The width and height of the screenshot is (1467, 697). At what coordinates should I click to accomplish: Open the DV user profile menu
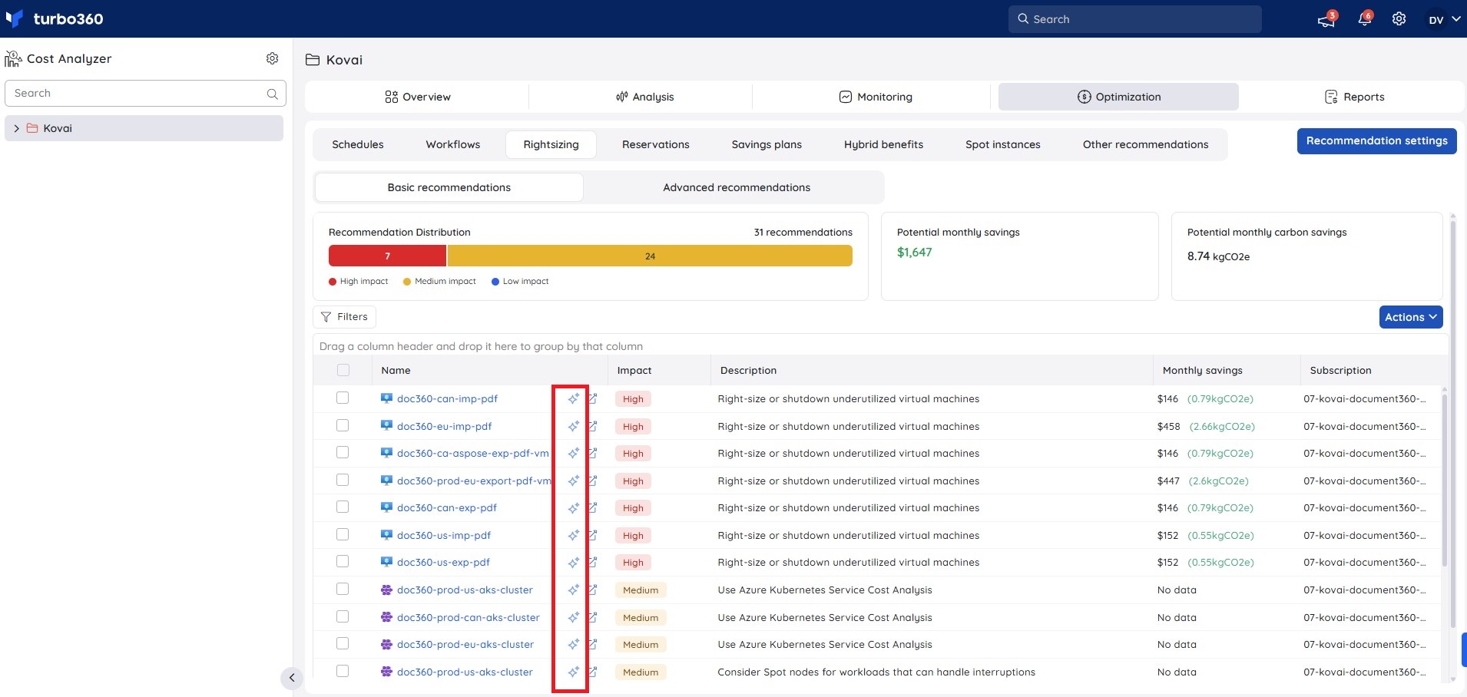(1444, 19)
